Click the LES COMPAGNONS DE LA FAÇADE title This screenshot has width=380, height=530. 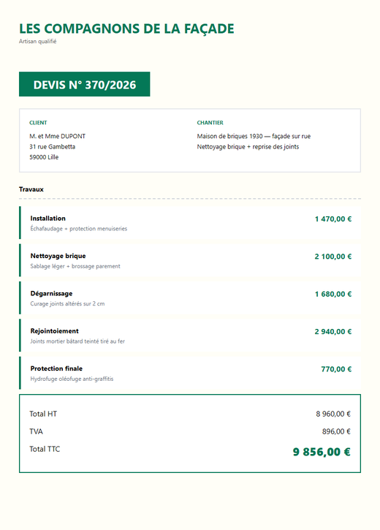(126, 29)
